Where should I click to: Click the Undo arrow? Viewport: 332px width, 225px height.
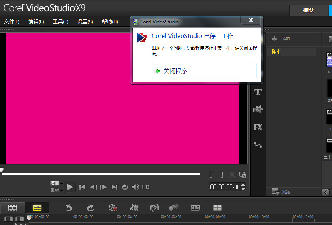(x=68, y=208)
